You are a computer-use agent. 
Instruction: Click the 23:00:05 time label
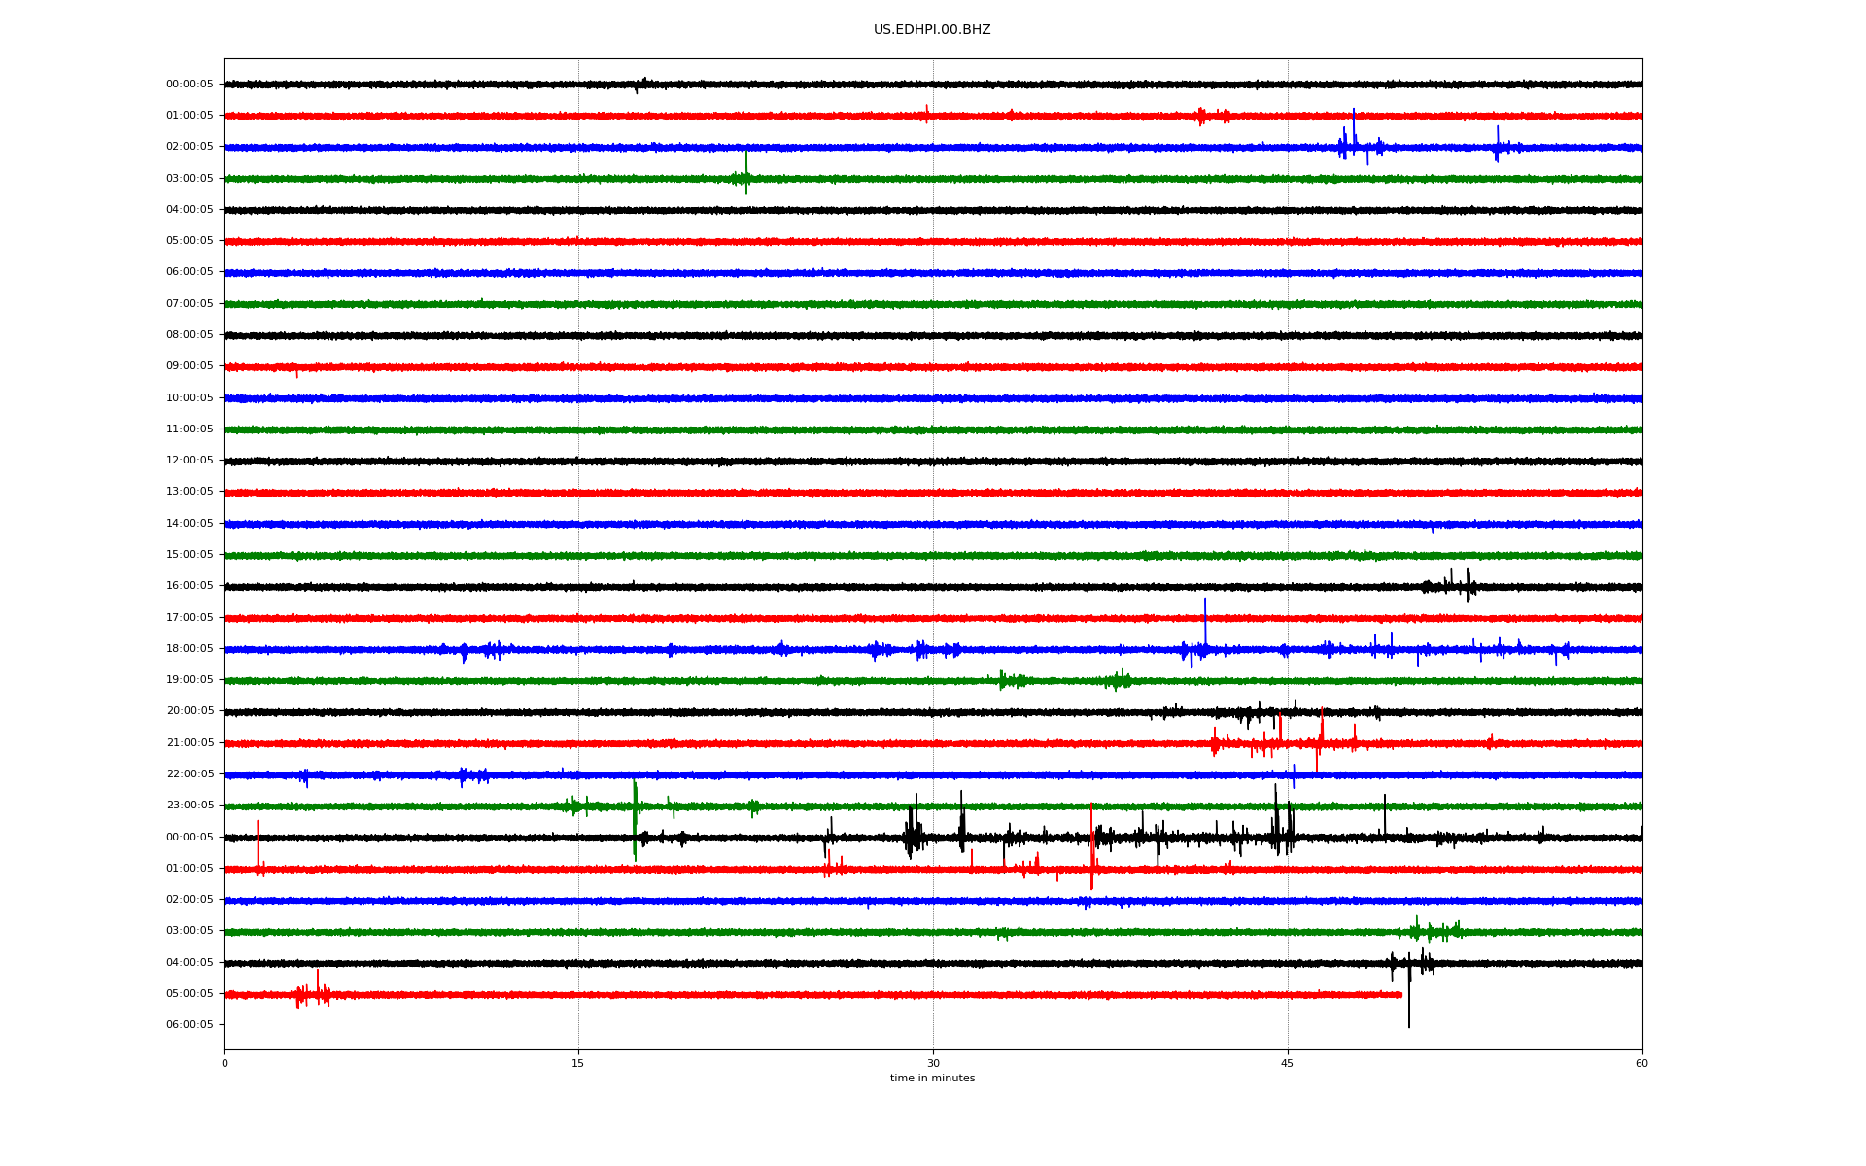(190, 806)
